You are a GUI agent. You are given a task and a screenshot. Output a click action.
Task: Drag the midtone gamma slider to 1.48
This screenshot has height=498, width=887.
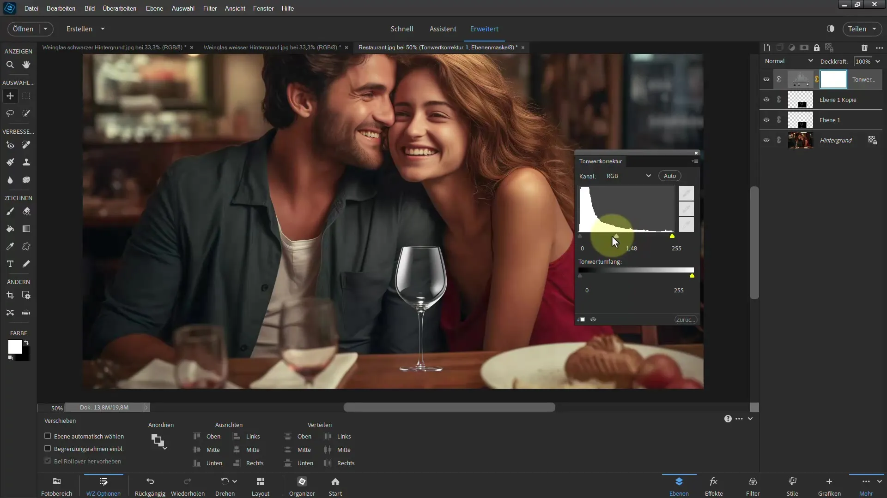[x=616, y=236]
